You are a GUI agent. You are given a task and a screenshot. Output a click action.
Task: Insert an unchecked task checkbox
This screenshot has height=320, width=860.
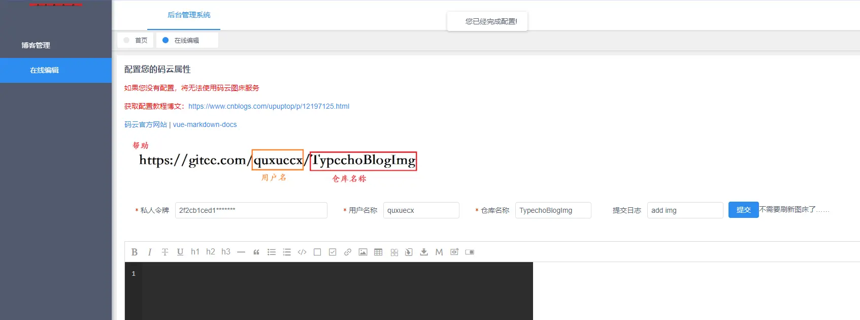click(x=317, y=252)
